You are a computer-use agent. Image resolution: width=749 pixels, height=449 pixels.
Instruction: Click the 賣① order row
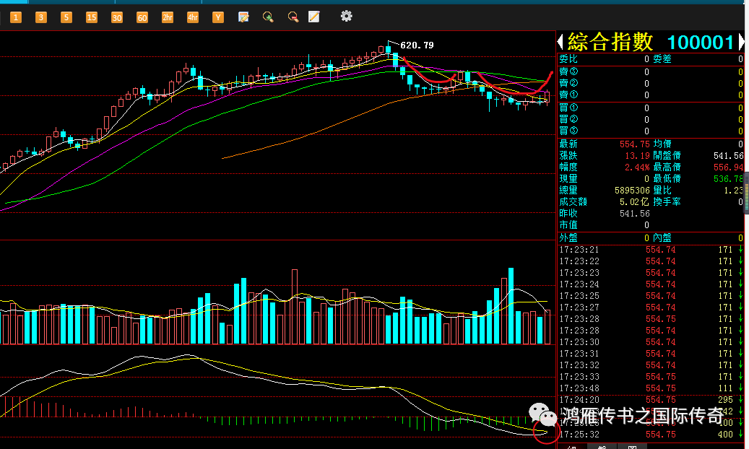(x=651, y=95)
